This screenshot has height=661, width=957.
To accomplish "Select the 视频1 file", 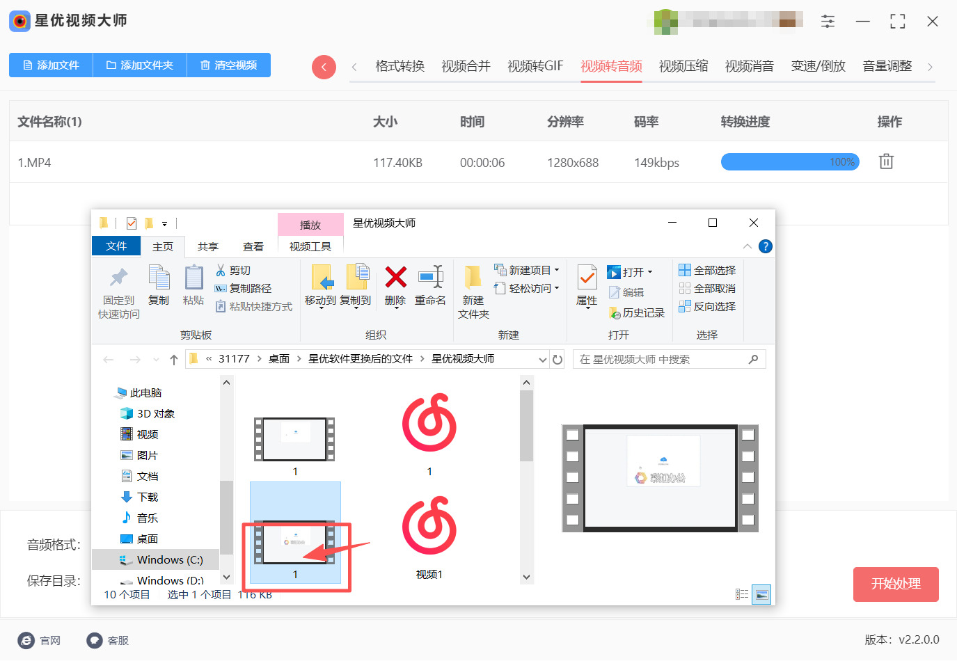I will 429,537.
